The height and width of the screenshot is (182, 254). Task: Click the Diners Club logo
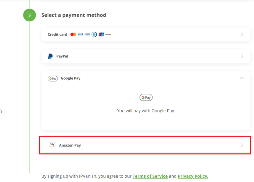point(94,34)
